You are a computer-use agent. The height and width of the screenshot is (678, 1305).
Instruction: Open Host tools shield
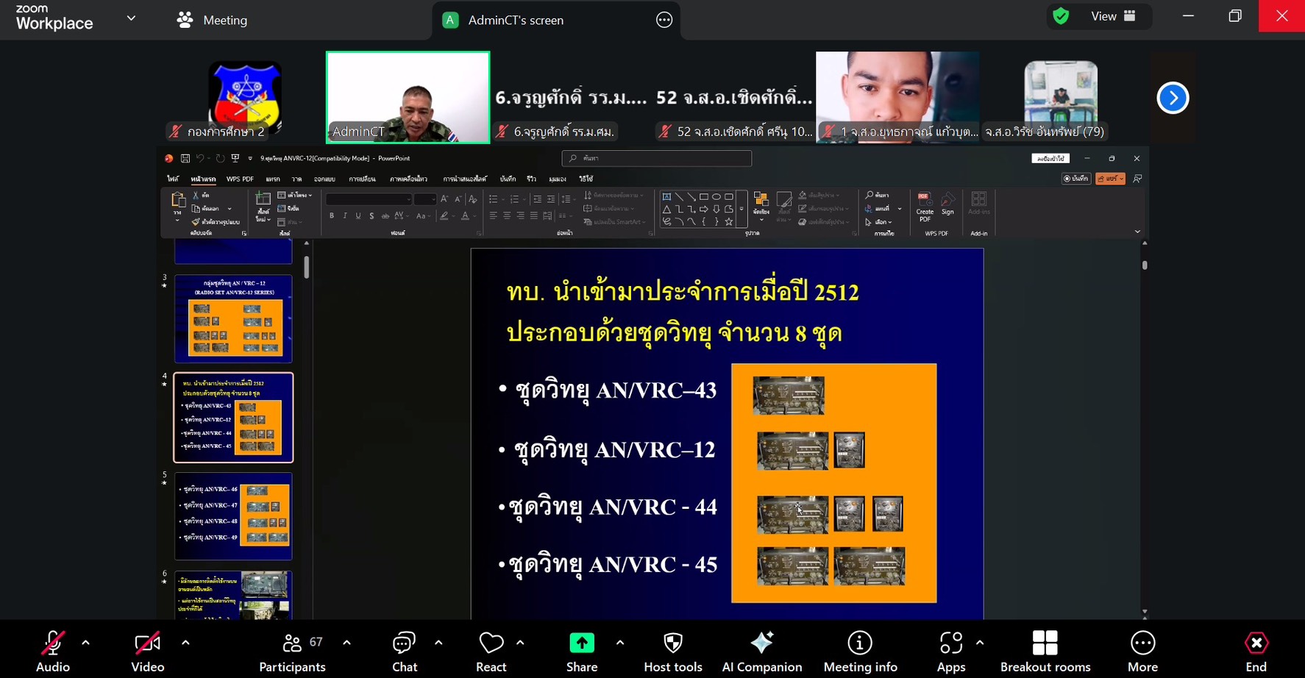(672, 651)
